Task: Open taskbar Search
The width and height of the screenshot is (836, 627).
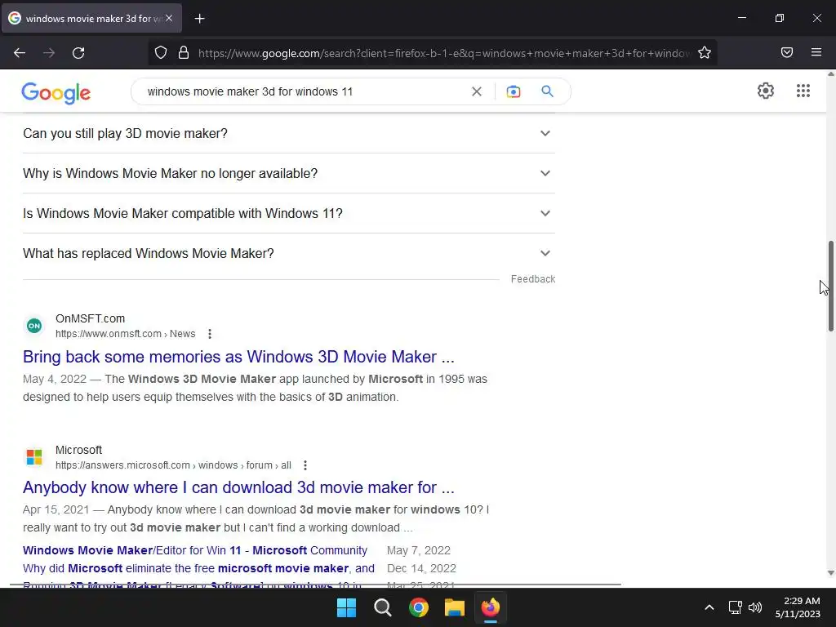Action: (383, 607)
